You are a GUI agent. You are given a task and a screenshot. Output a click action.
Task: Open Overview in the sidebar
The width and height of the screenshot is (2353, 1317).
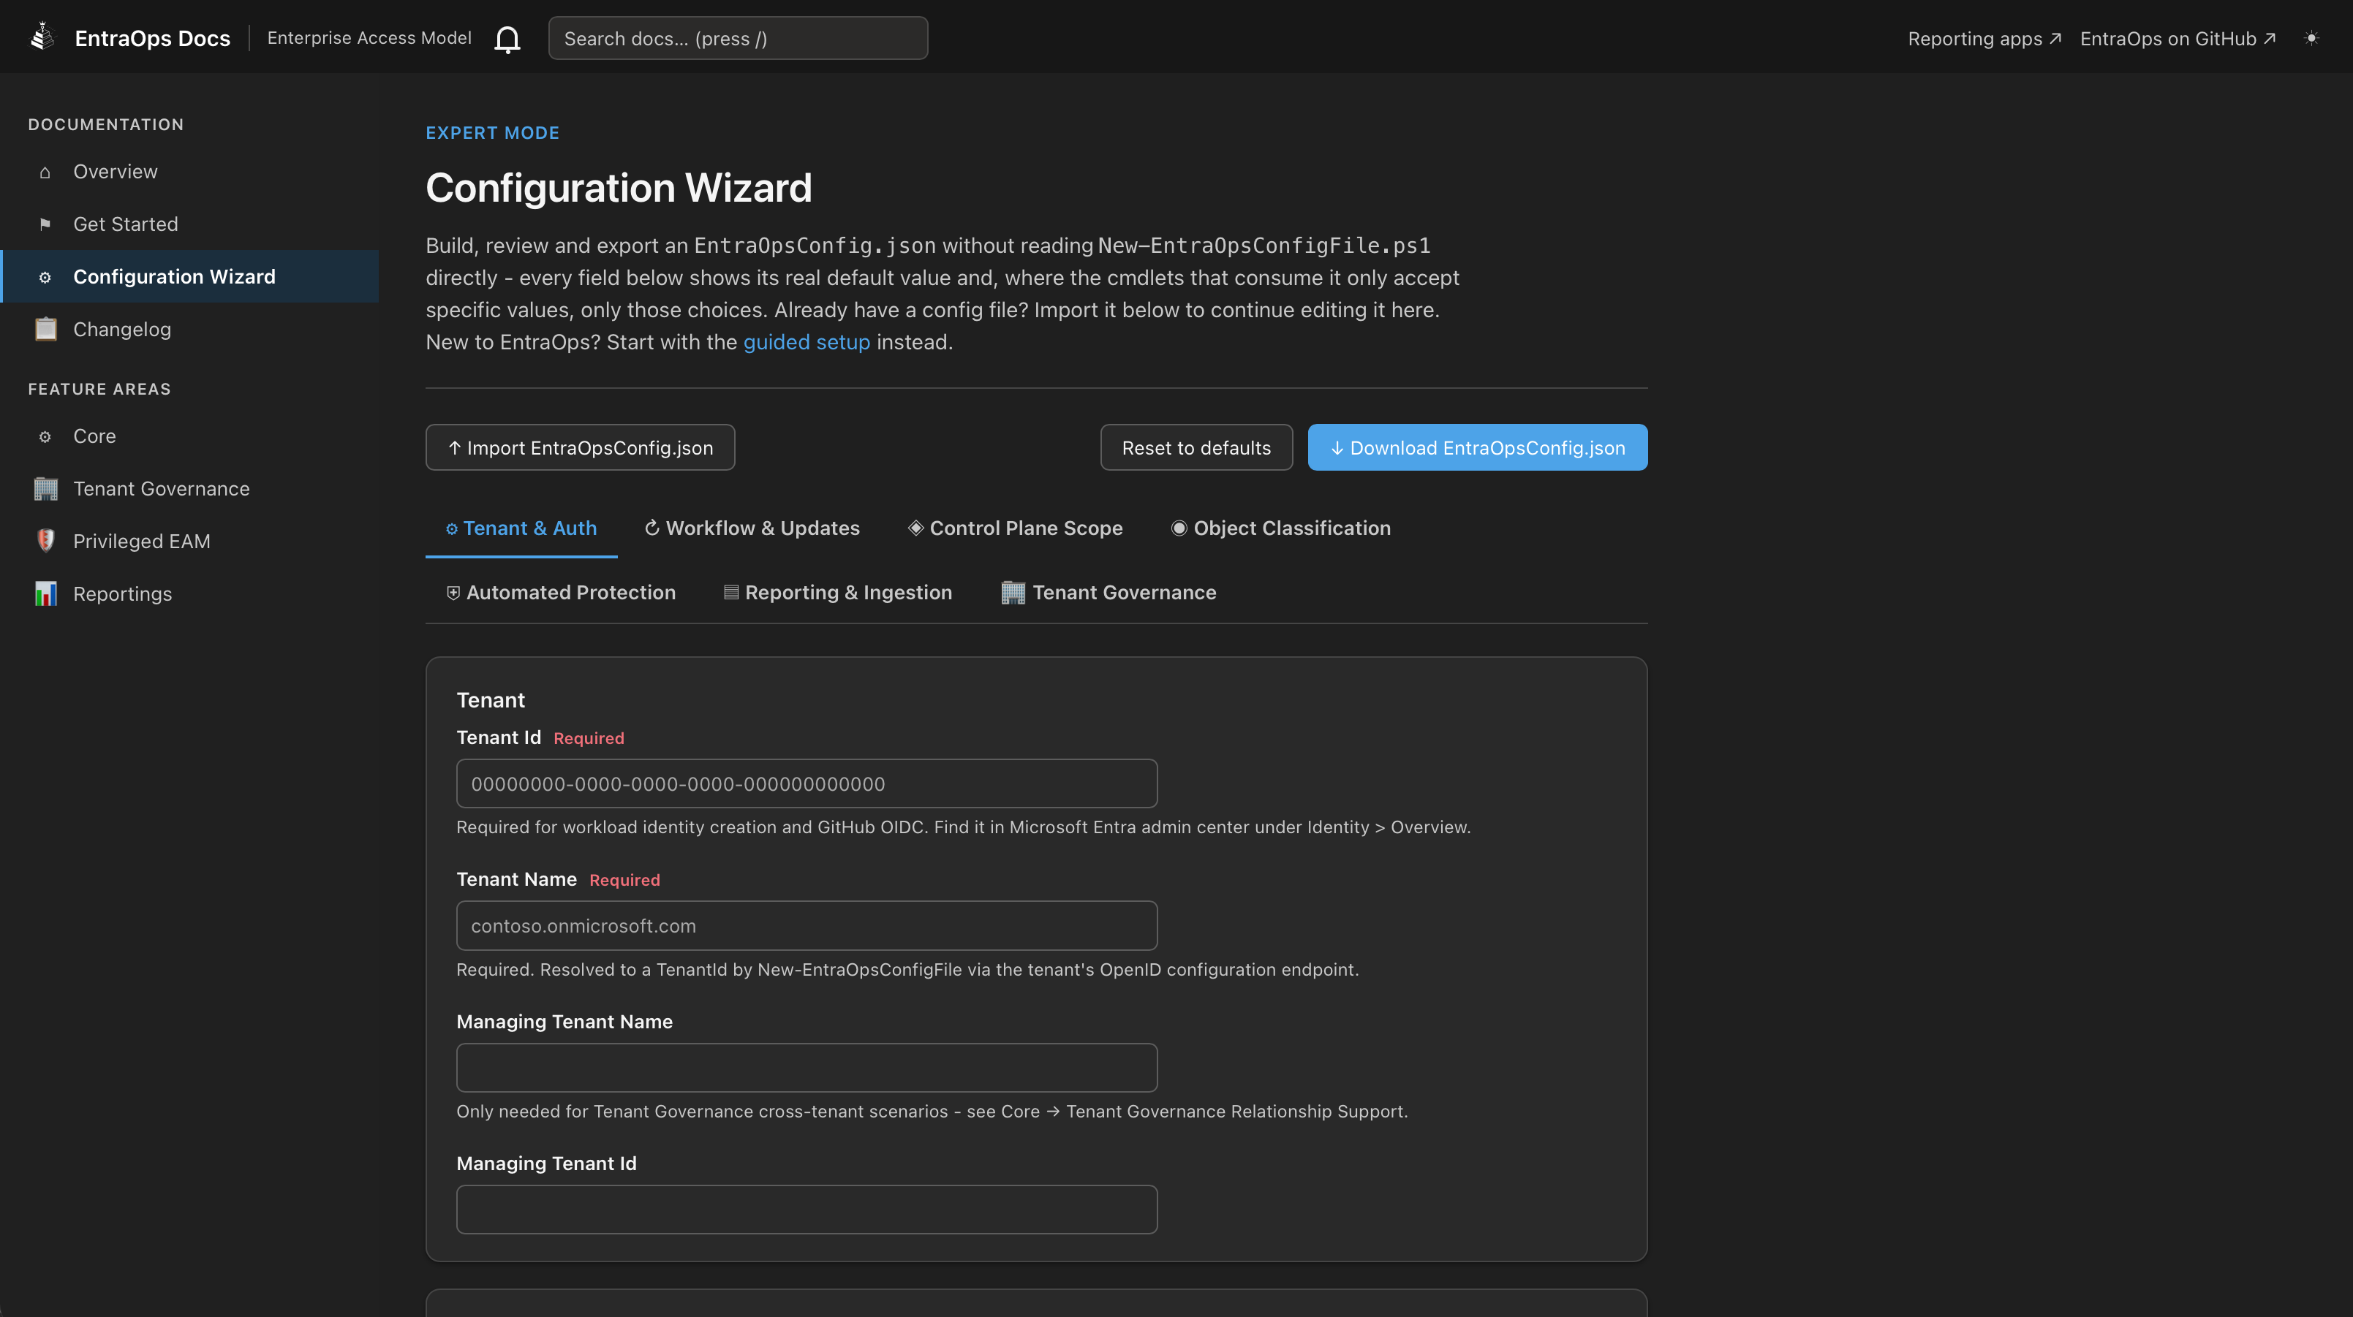point(190,172)
